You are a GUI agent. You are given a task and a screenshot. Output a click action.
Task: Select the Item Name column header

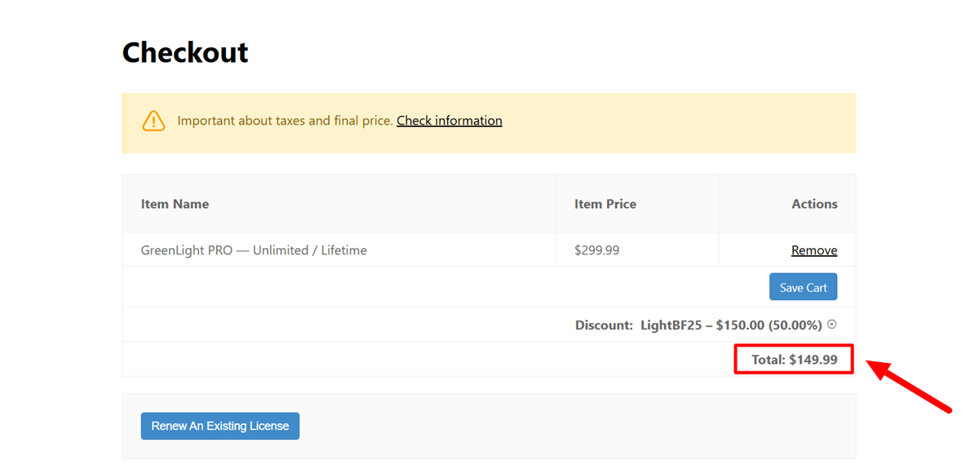pos(175,204)
